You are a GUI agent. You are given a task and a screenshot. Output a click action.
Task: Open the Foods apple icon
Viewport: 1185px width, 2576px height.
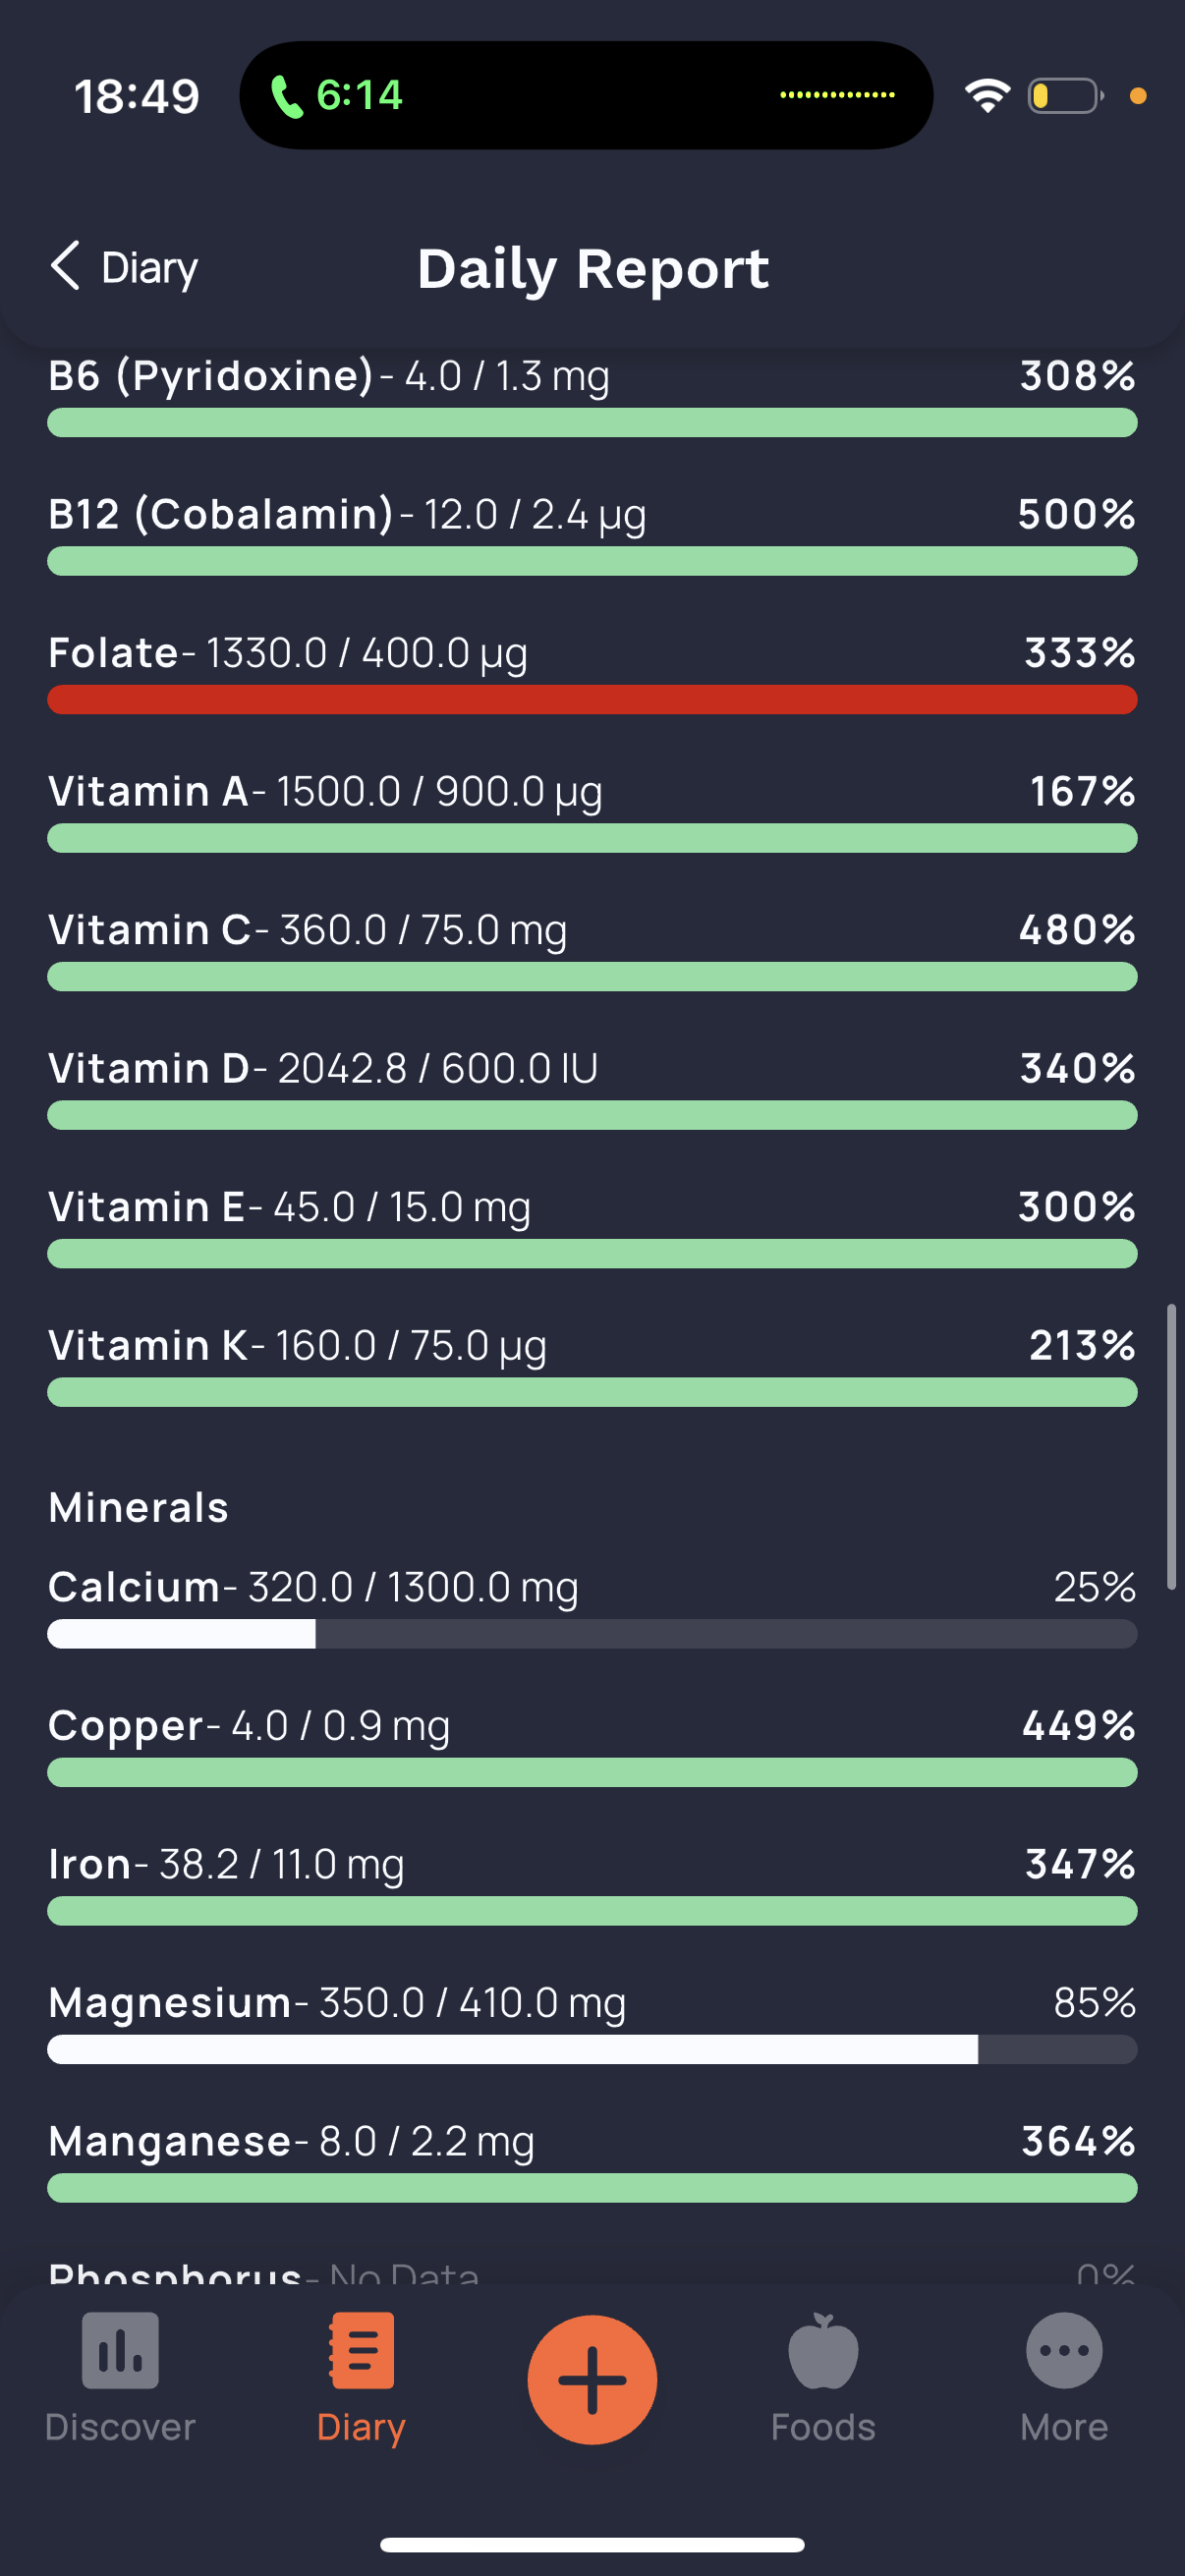pyautogui.click(x=823, y=2350)
